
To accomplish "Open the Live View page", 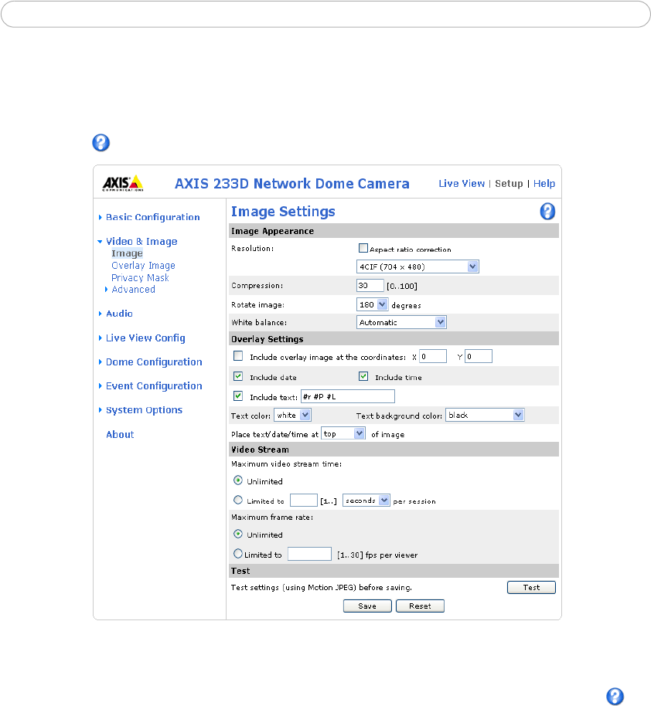I will (x=462, y=184).
